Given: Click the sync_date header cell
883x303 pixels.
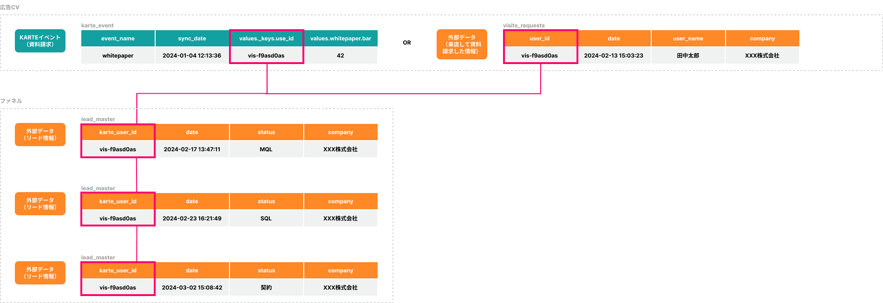Looking at the screenshot, I should click(x=192, y=39).
